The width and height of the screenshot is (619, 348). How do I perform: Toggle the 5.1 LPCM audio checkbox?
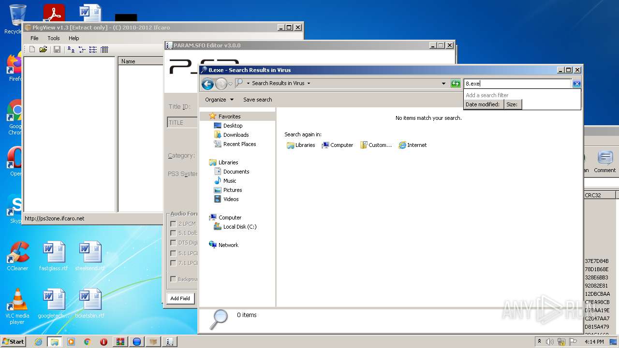tap(173, 253)
